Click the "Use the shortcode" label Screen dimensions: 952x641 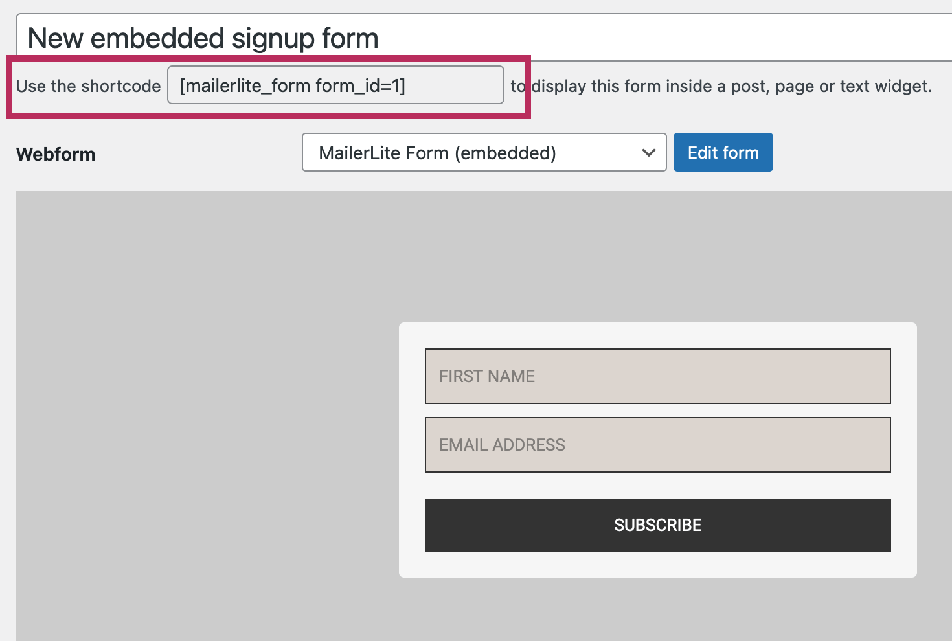[88, 86]
